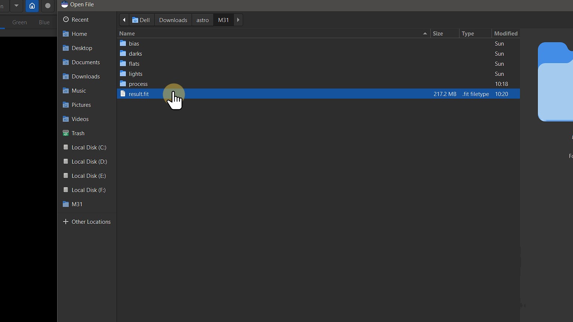The image size is (573, 322).
Task: Switch to the Green channel tab
Action: (x=19, y=22)
